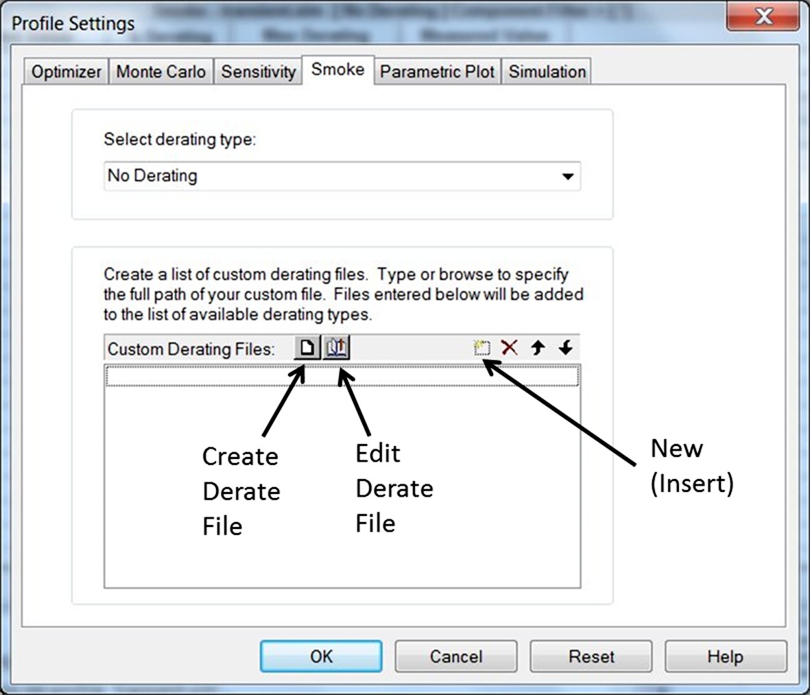Image resolution: width=810 pixels, height=695 pixels.
Task: Select the Smoke tab
Action: (x=337, y=70)
